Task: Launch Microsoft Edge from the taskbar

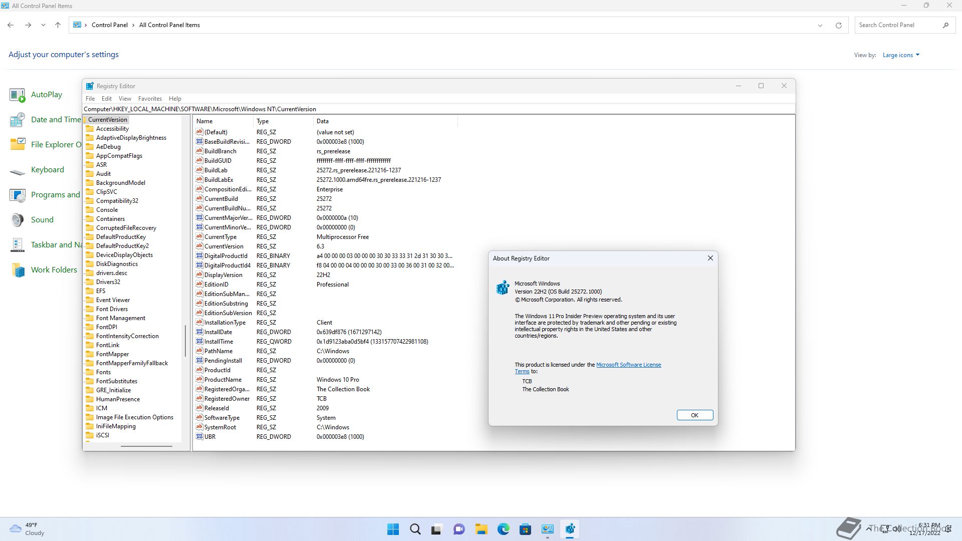Action: [x=504, y=529]
